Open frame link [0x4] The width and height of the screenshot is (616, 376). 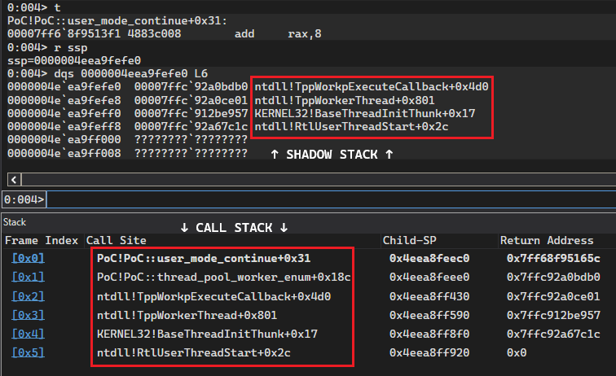pyautogui.click(x=28, y=334)
